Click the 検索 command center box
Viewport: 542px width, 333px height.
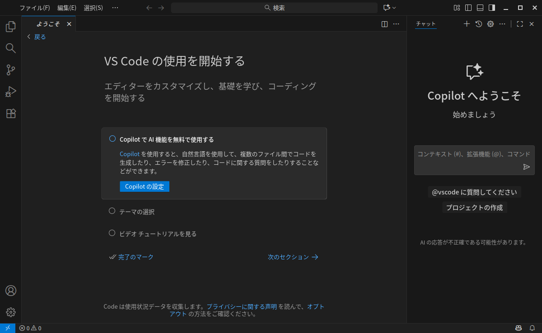pyautogui.click(x=274, y=8)
